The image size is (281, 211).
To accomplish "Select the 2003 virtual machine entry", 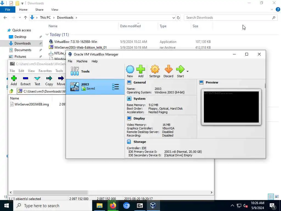I will tap(95, 87).
